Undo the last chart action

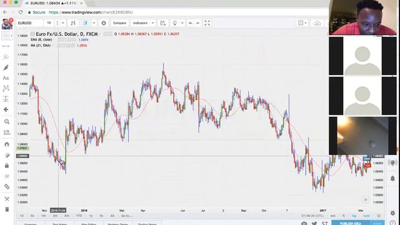tap(190, 23)
